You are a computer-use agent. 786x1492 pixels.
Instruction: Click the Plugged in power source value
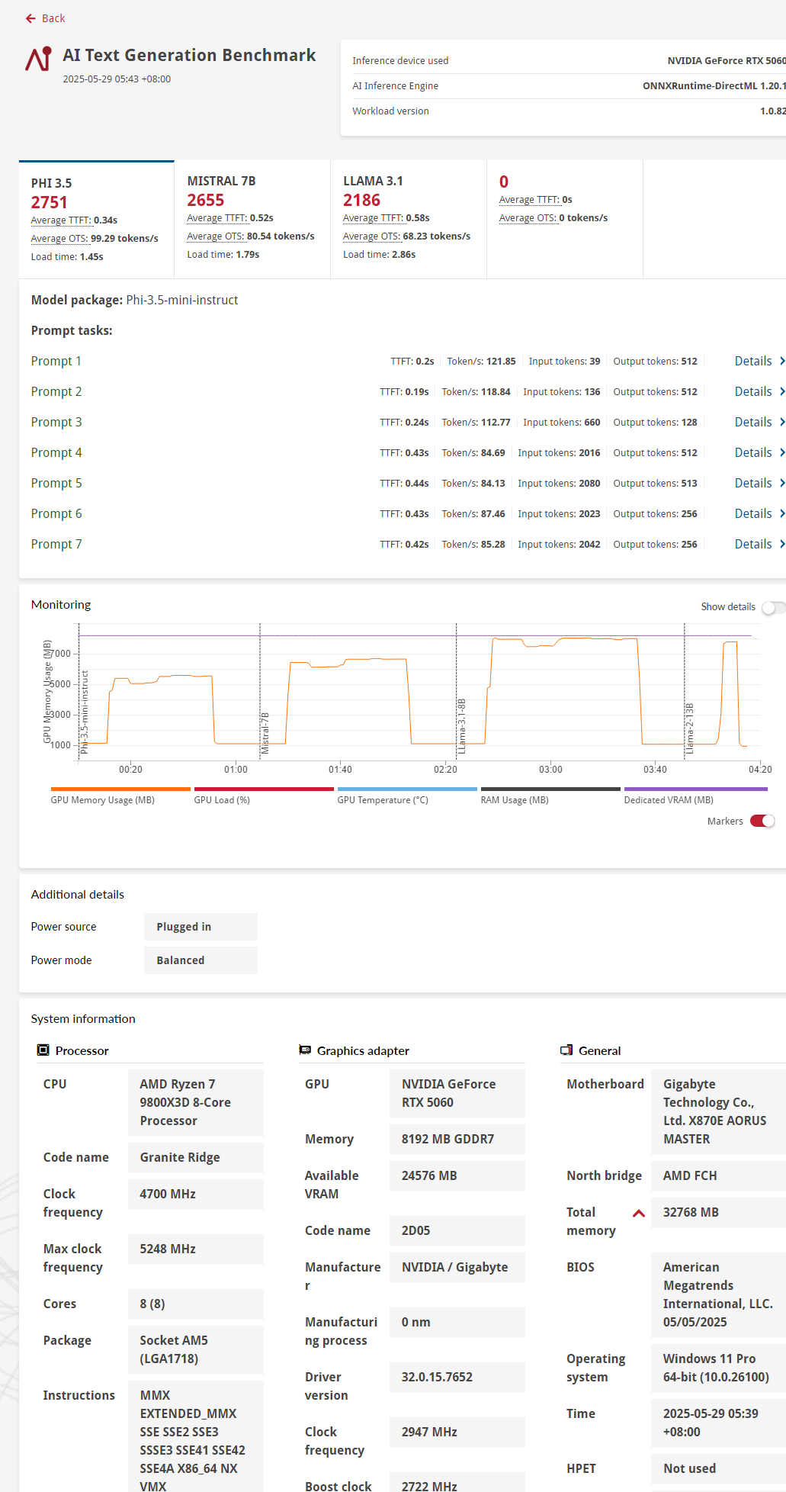point(201,927)
